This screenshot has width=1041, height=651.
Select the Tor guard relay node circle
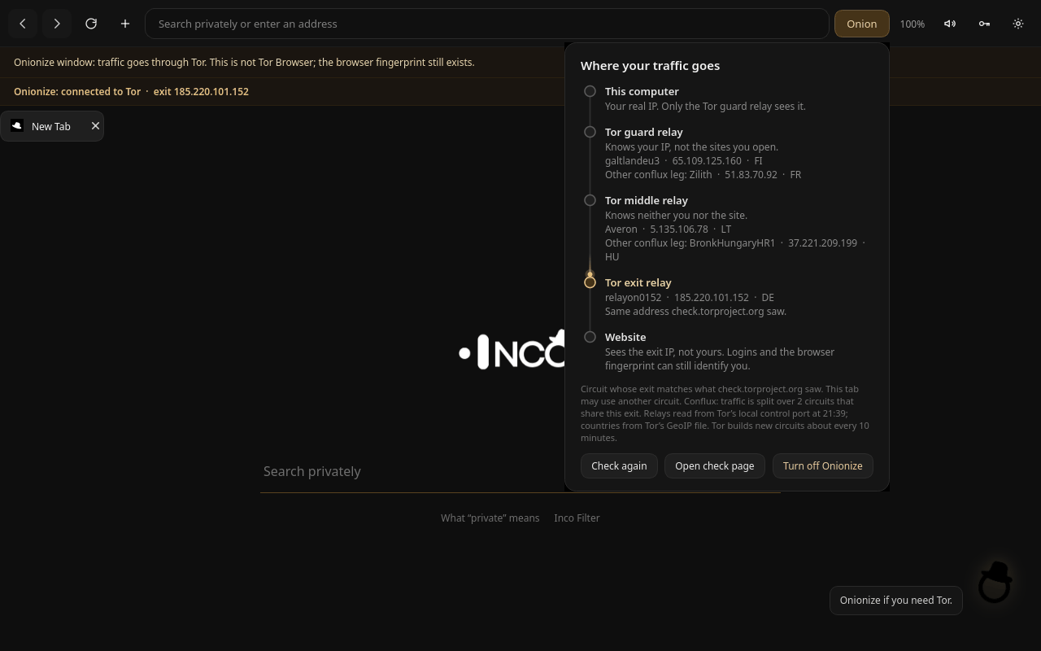(590, 132)
